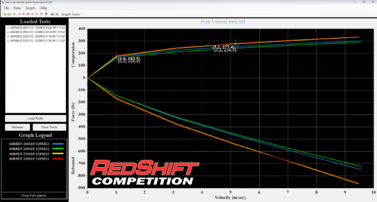Select test row ending R2b M 11152
The height and width of the screenshot is (202, 377).
tap(37, 28)
